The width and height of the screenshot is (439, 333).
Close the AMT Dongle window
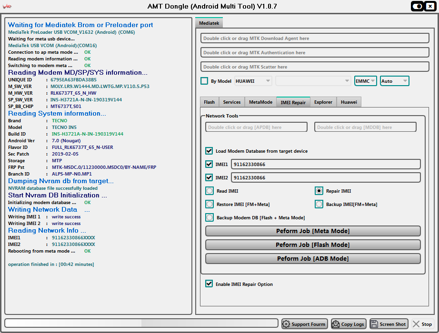(430, 6)
